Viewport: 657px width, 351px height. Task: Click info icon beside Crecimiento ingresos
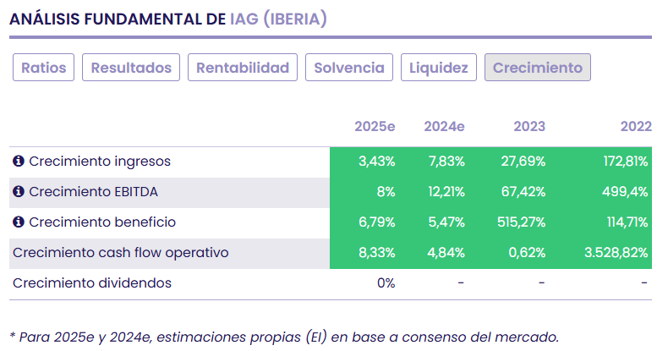(19, 161)
